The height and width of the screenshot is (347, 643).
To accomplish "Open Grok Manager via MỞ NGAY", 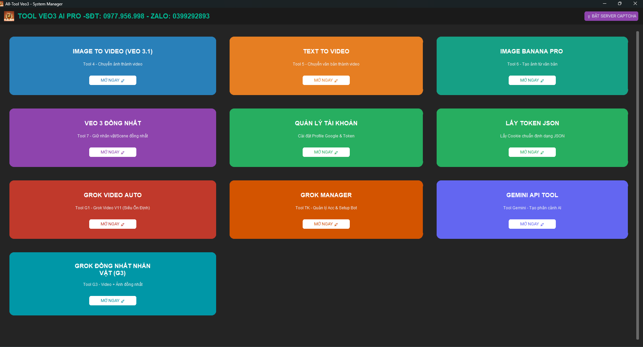I will coord(326,224).
